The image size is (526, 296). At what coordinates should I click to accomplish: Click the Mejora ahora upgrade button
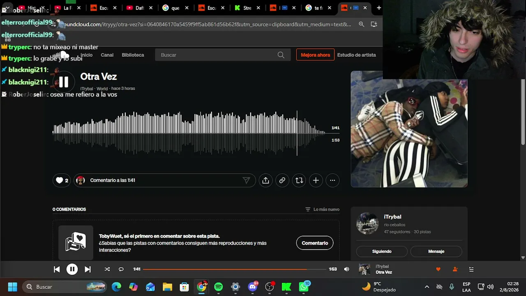[x=315, y=55]
